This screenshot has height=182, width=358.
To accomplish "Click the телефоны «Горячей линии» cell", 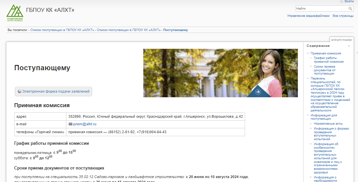I will coord(40,132).
